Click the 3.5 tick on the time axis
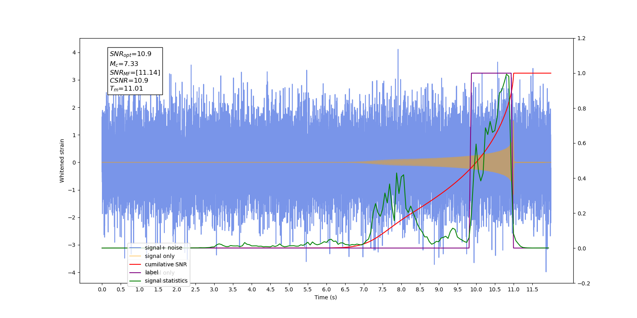 [x=233, y=289]
